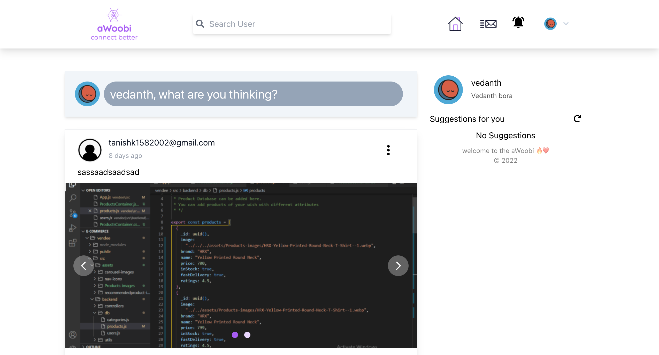
Task: Select the second carousel dot
Action: 247,335
